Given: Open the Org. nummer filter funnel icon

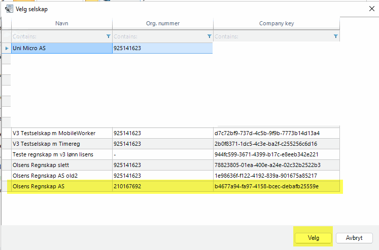Looking at the screenshot, I should point(209,36).
